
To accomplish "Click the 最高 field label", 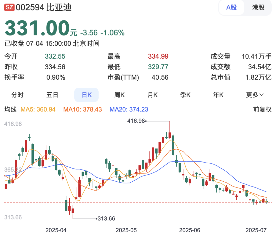I will point(114,56).
